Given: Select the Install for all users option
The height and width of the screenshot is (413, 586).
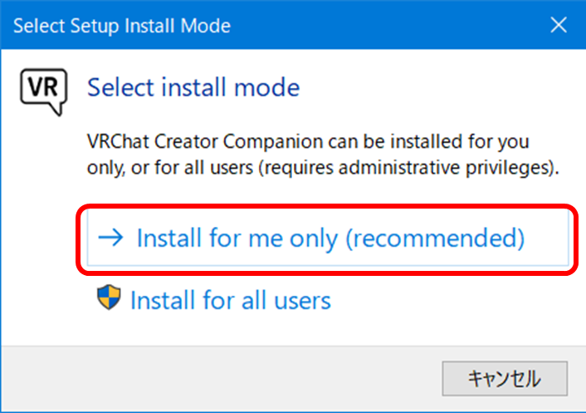Looking at the screenshot, I should coord(230,300).
